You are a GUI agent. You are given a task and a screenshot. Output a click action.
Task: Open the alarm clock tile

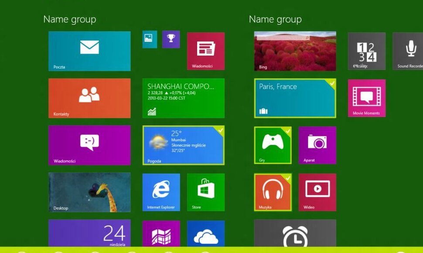pos(295,233)
